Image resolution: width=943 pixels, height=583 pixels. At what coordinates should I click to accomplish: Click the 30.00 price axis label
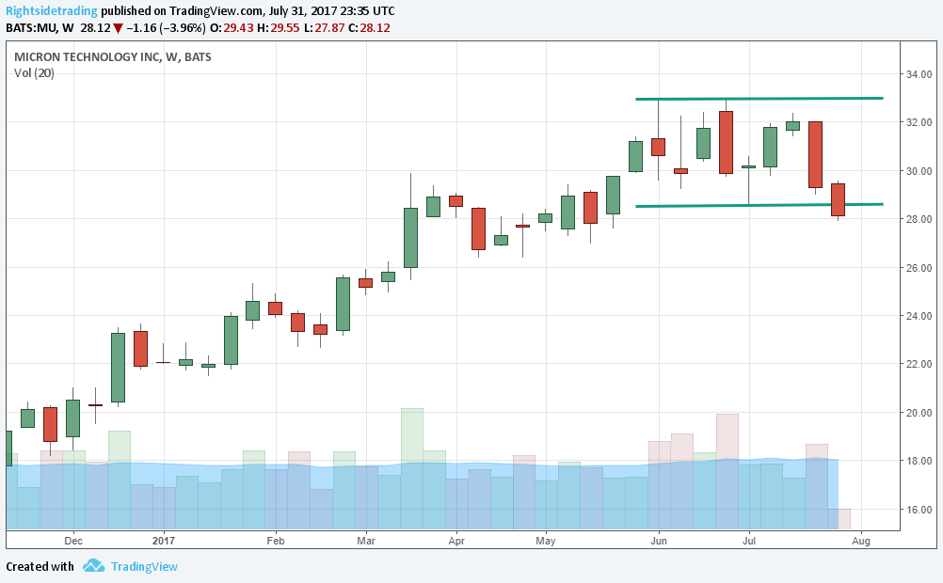919,171
